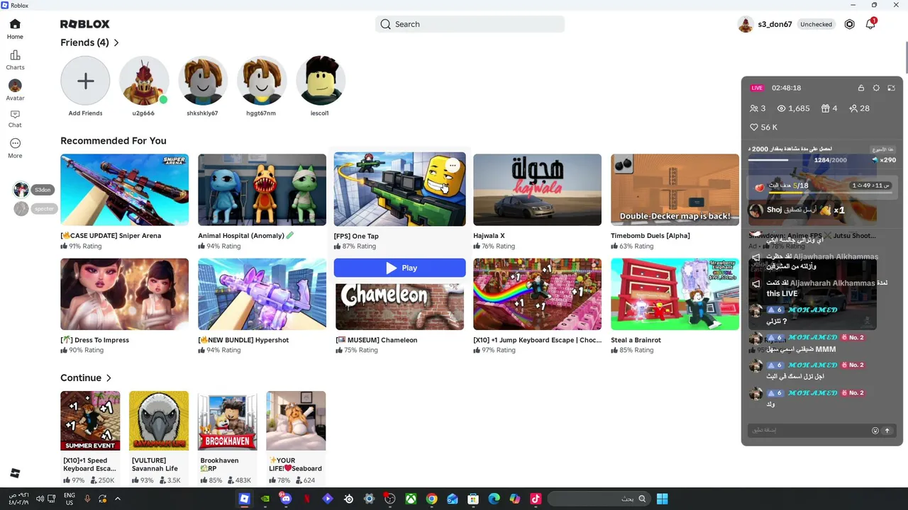908x510 pixels.
Task: Open the s3_don67 profile
Action: pos(765,24)
